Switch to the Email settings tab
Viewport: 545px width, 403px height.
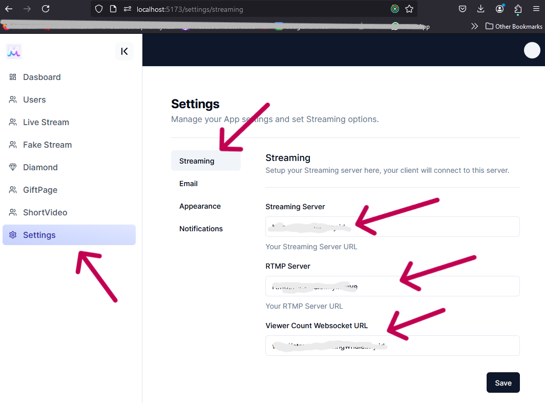188,184
